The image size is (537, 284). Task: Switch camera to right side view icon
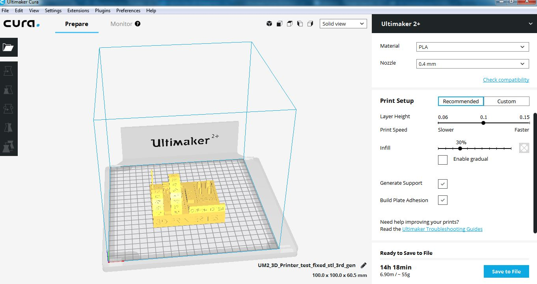click(310, 24)
